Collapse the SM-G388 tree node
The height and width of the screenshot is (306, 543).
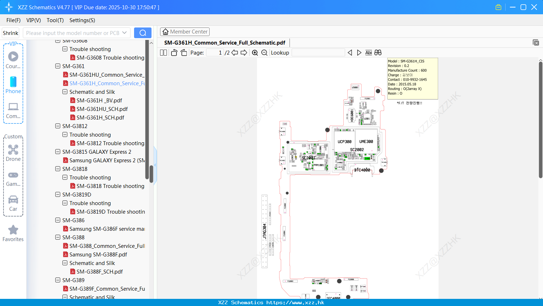[58, 237]
